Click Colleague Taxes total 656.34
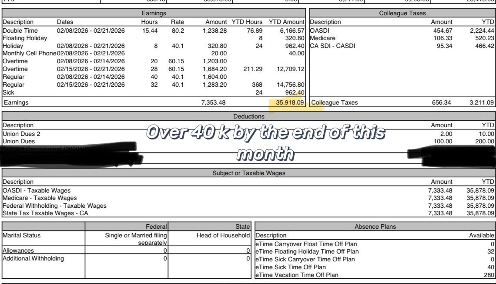496x284 pixels. (x=442, y=103)
